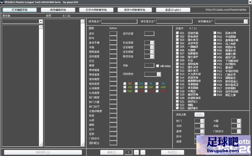Open the 盘带 training points dropdown

[x=202, y=131]
